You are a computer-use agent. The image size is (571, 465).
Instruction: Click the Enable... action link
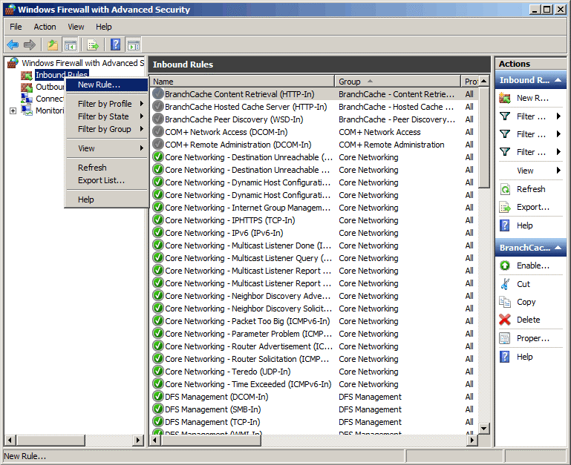pyautogui.click(x=533, y=266)
